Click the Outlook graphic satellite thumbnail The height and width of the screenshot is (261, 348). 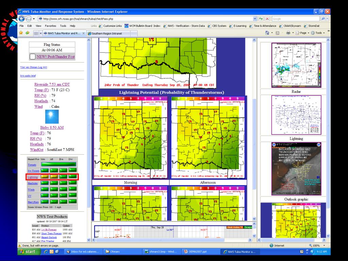tap(296, 169)
